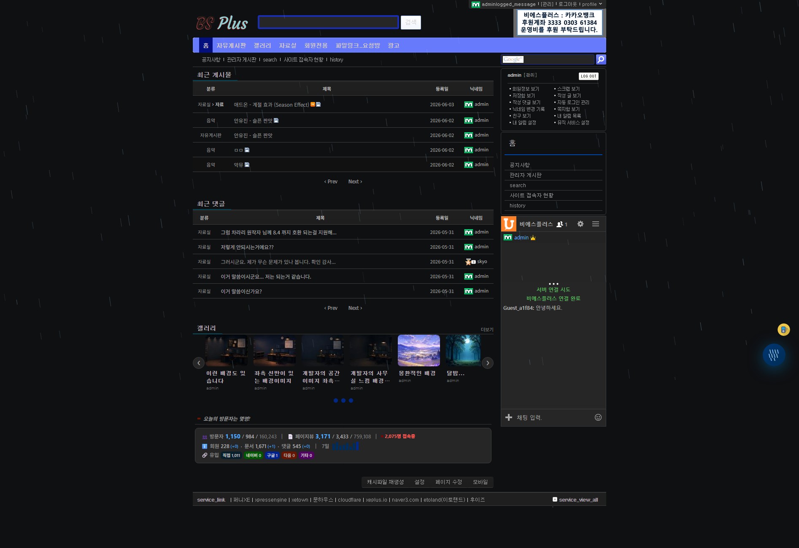Click file icon on 안유진 음악 post
This screenshot has height=548, width=799.
tap(276, 121)
